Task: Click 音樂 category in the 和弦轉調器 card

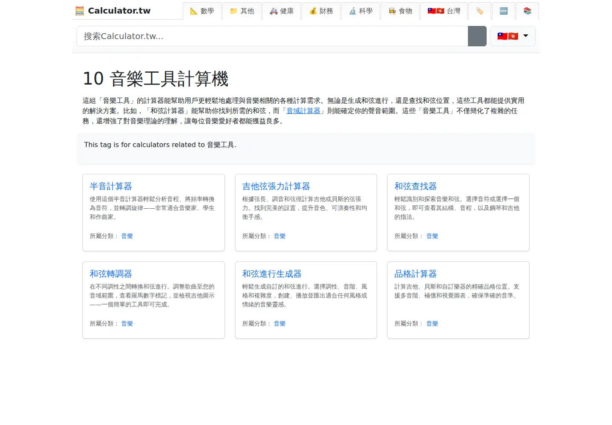Action: click(127, 323)
